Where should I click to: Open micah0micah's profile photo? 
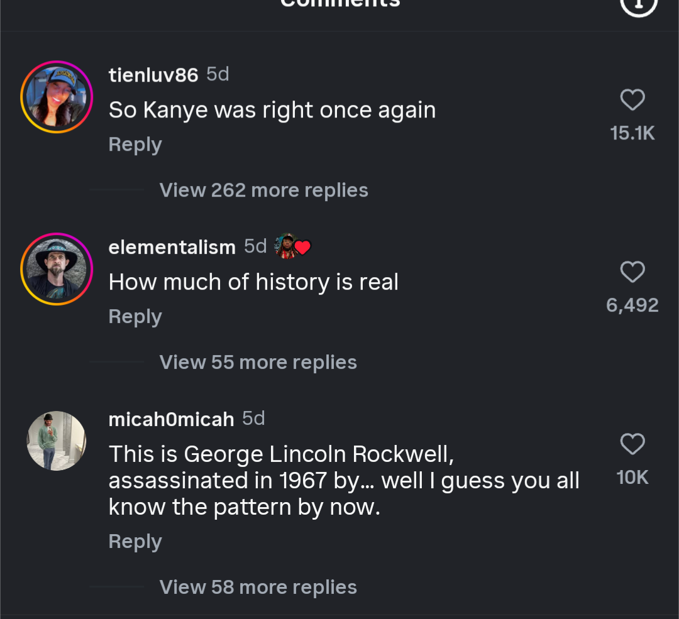coord(56,441)
